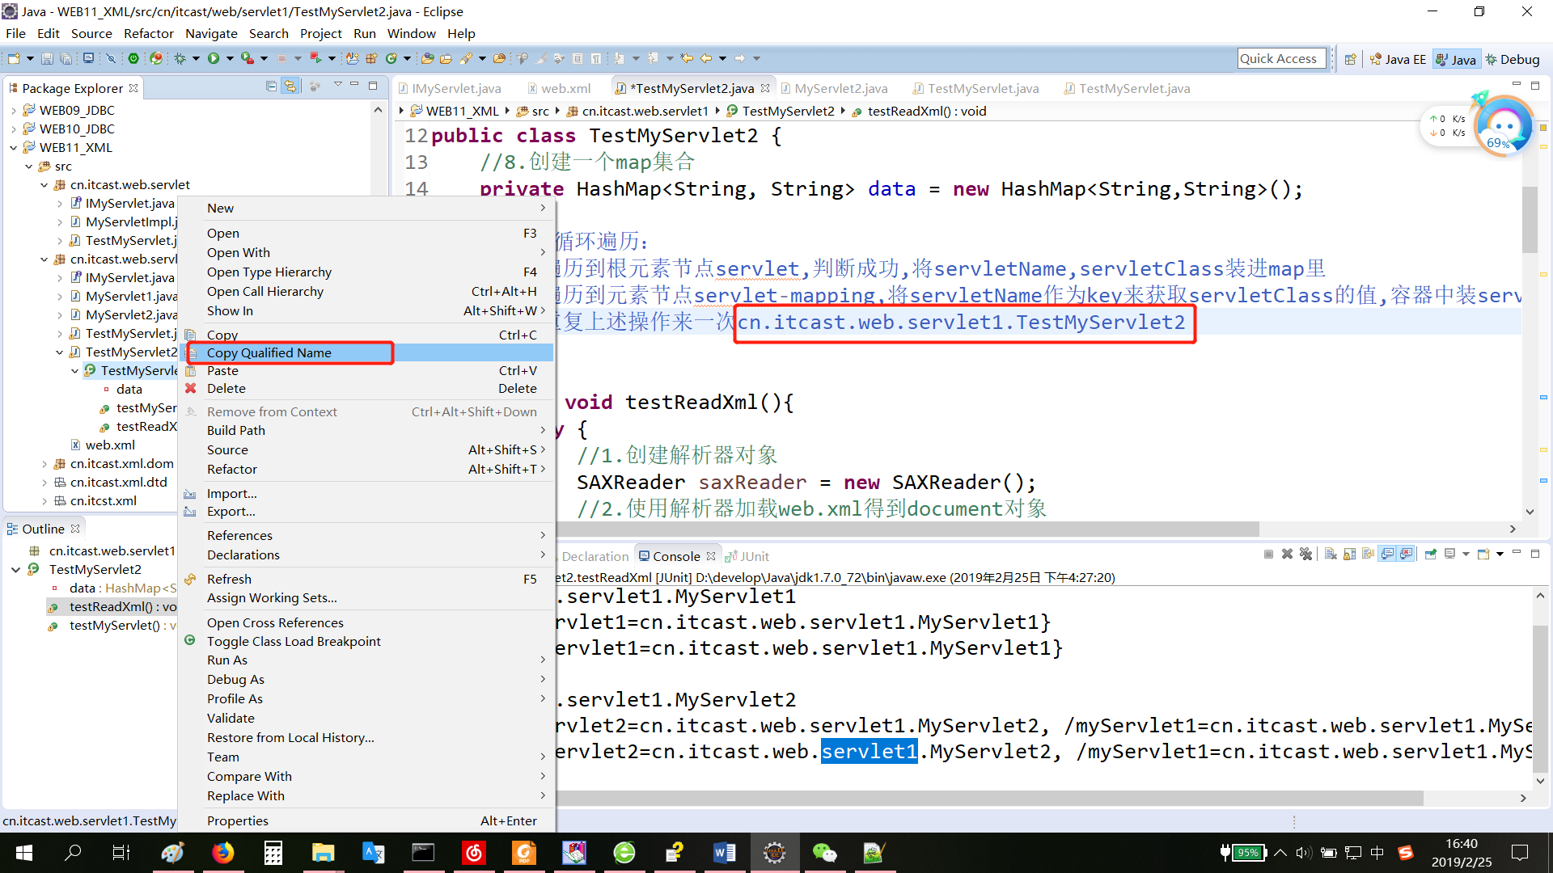
Task: Click the Open Perspective icon
Action: click(1350, 59)
